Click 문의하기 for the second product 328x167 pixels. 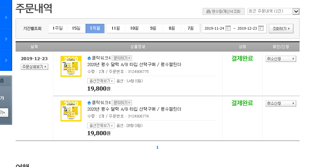pyautogui.click(x=122, y=103)
